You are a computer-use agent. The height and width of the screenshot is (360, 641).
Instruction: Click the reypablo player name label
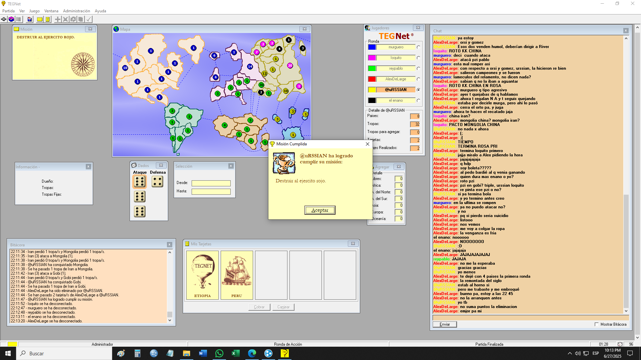[396, 69]
